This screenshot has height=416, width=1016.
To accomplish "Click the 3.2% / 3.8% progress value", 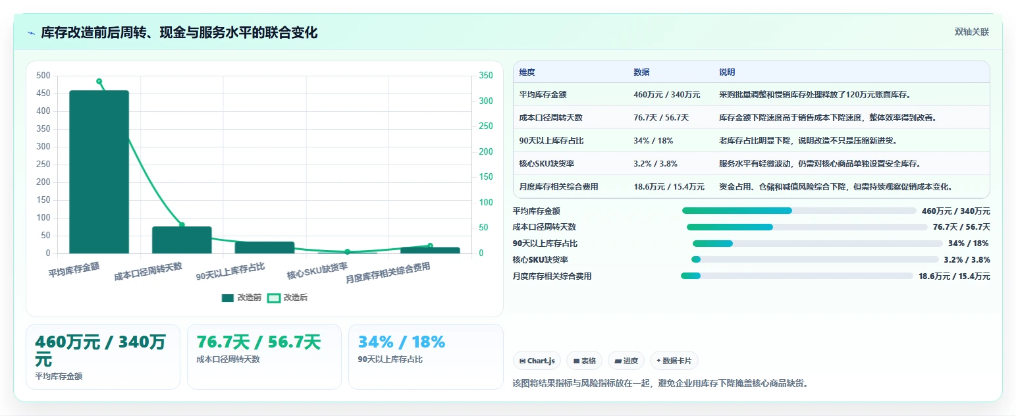I will (967, 259).
